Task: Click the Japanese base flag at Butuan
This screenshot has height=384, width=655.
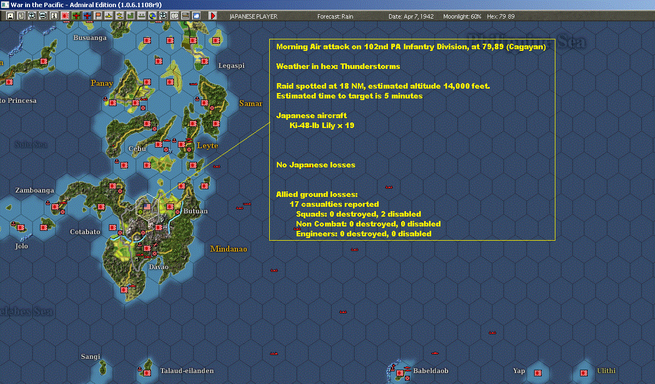Action: [170, 207]
